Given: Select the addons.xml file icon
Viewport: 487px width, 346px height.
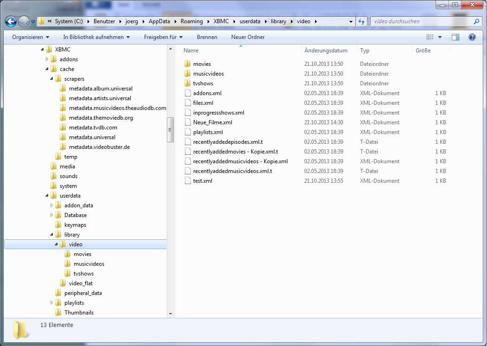Looking at the screenshot, I should pyautogui.click(x=188, y=93).
